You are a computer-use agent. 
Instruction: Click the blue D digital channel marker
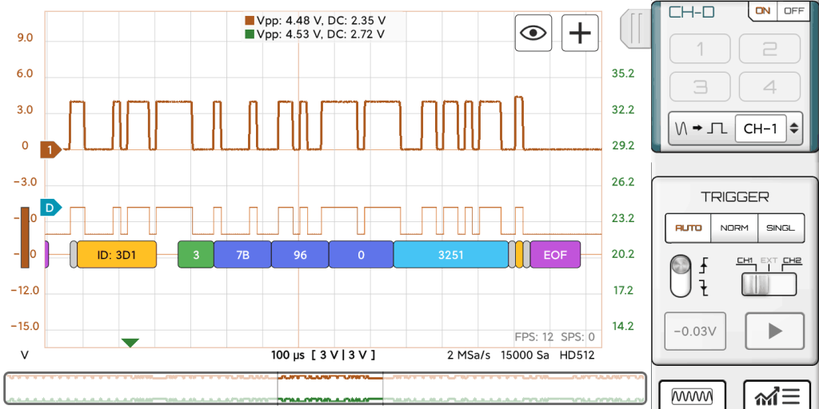[50, 208]
